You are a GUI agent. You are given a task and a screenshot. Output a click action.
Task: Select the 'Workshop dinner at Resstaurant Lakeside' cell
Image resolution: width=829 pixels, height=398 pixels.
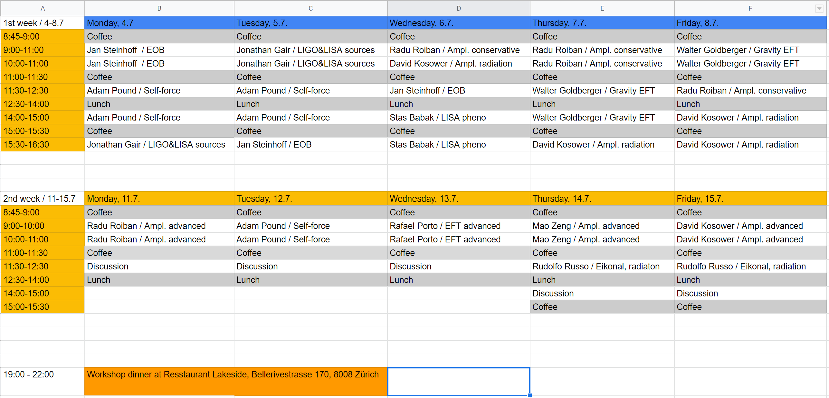[x=236, y=382]
